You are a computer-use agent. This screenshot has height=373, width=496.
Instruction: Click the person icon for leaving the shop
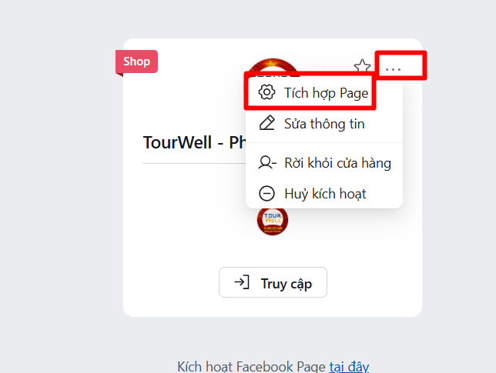click(266, 163)
